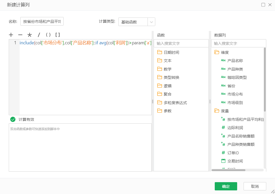Click the plus operator icon above the editor

(x=11, y=34)
